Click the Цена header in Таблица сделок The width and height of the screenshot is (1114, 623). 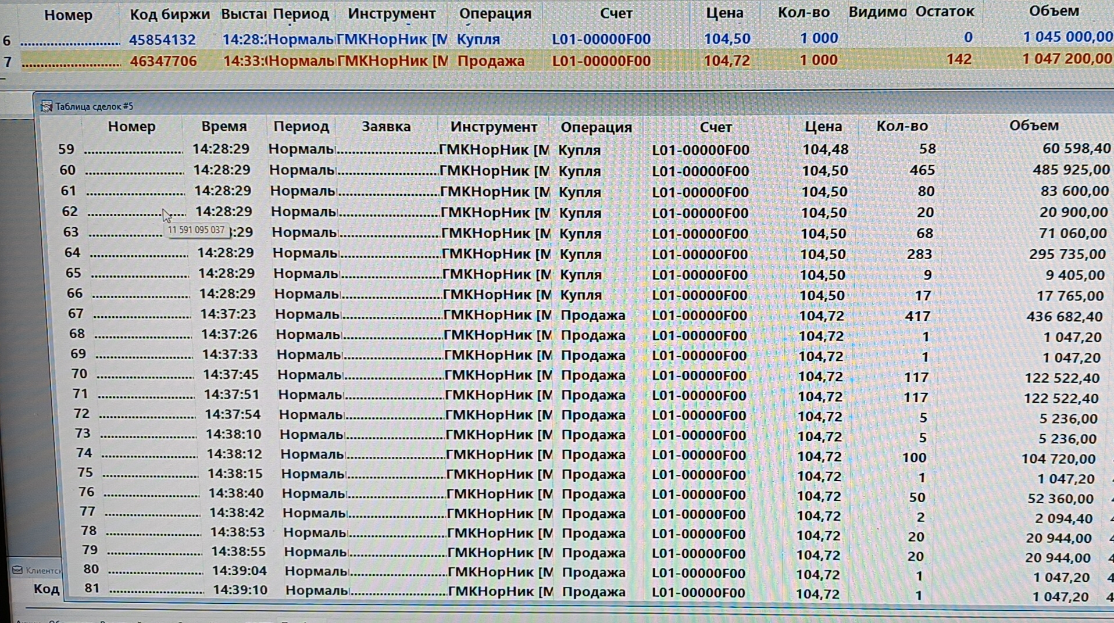[x=823, y=126]
